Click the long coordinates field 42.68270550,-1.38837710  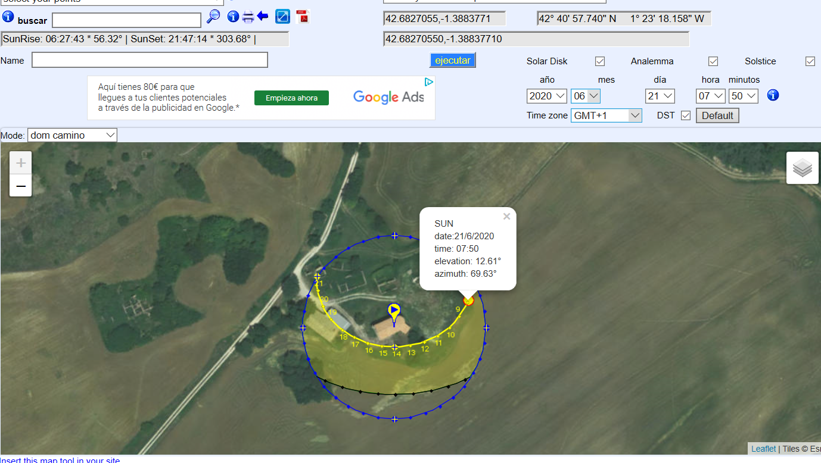tap(536, 39)
